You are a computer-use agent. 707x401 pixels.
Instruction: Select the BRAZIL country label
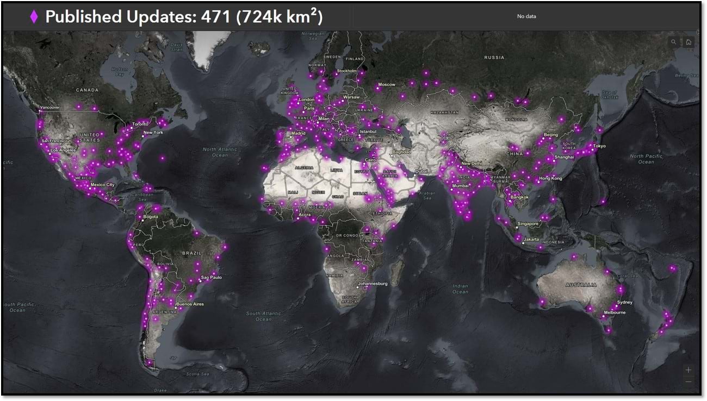click(x=192, y=253)
